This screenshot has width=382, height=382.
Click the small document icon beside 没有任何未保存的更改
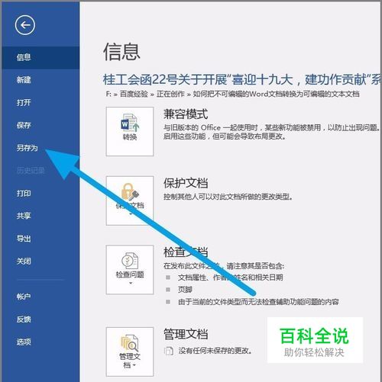(168, 351)
